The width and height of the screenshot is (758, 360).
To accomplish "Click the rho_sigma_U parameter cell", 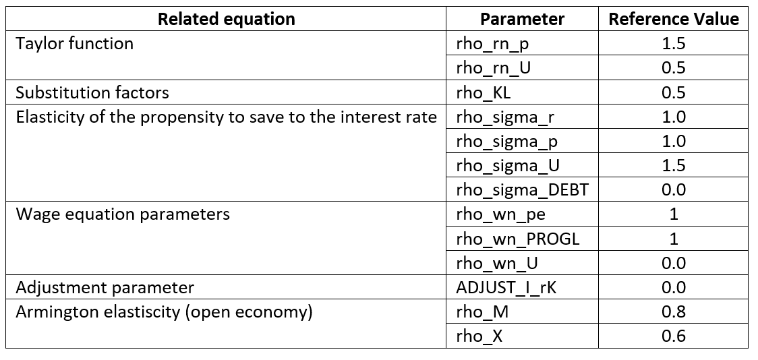I will coord(522,165).
